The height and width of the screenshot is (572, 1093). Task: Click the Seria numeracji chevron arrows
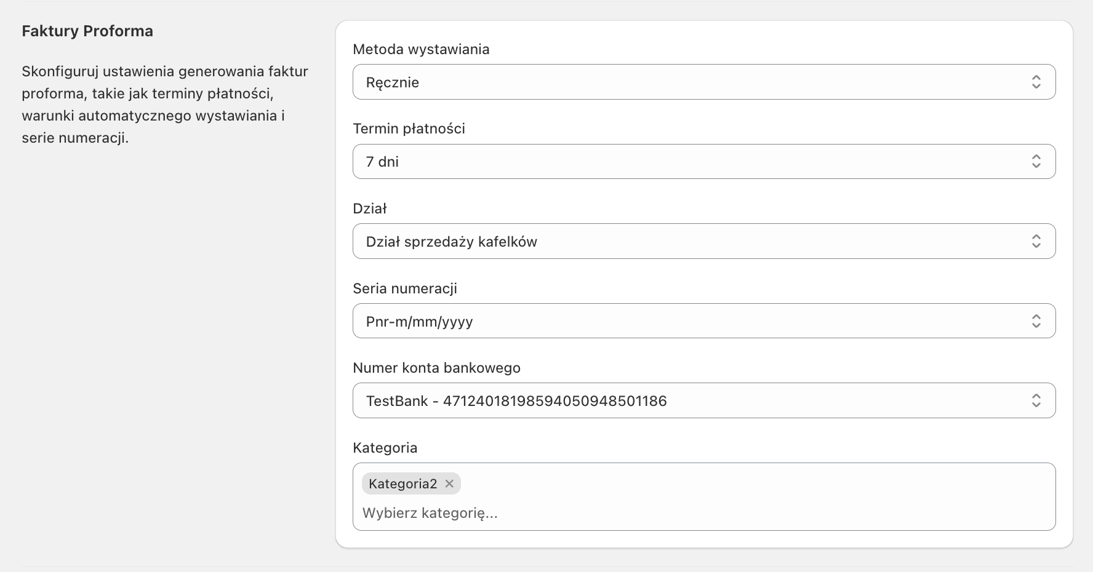1036,320
